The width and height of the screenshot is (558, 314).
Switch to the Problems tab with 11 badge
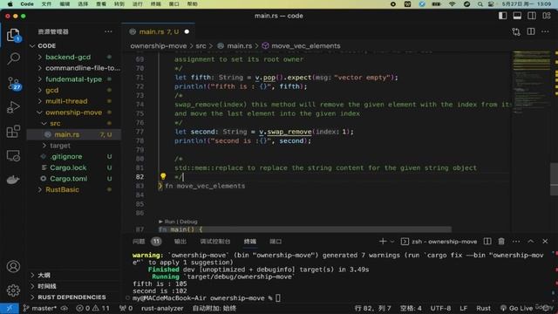click(146, 242)
